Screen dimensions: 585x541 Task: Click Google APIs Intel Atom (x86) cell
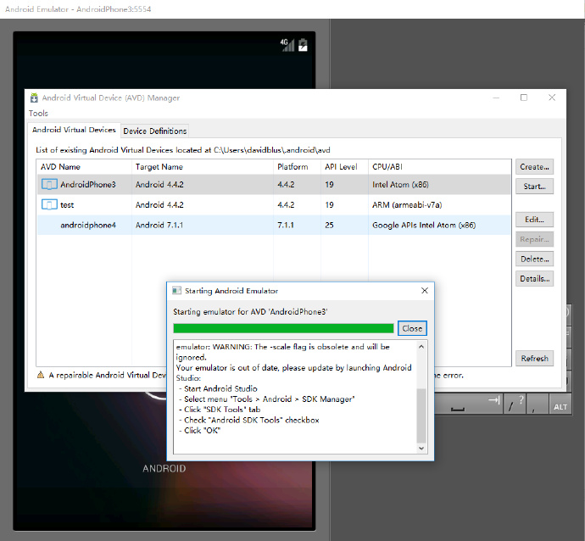(x=424, y=225)
